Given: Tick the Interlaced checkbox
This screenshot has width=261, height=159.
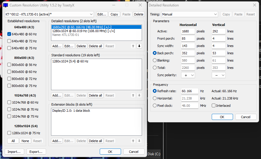Looking at the screenshot, I should click(214, 106).
